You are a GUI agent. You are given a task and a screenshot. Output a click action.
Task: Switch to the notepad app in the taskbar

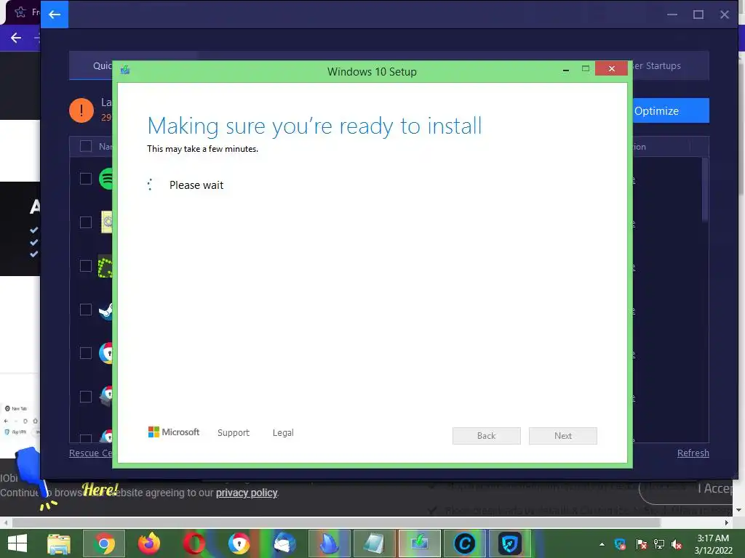[375, 543]
